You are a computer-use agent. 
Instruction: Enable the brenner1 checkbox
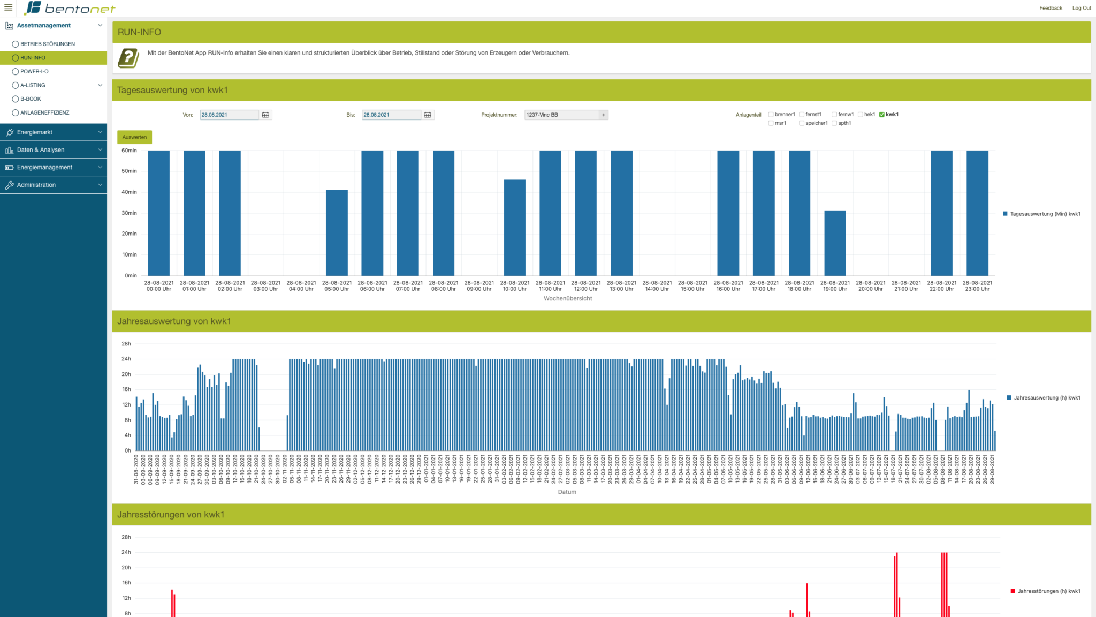point(771,115)
